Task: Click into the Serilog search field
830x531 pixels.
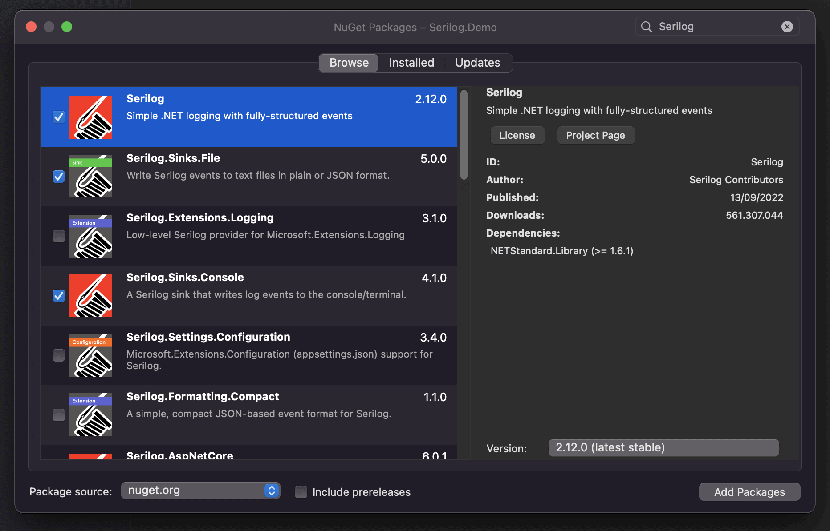Action: click(717, 27)
